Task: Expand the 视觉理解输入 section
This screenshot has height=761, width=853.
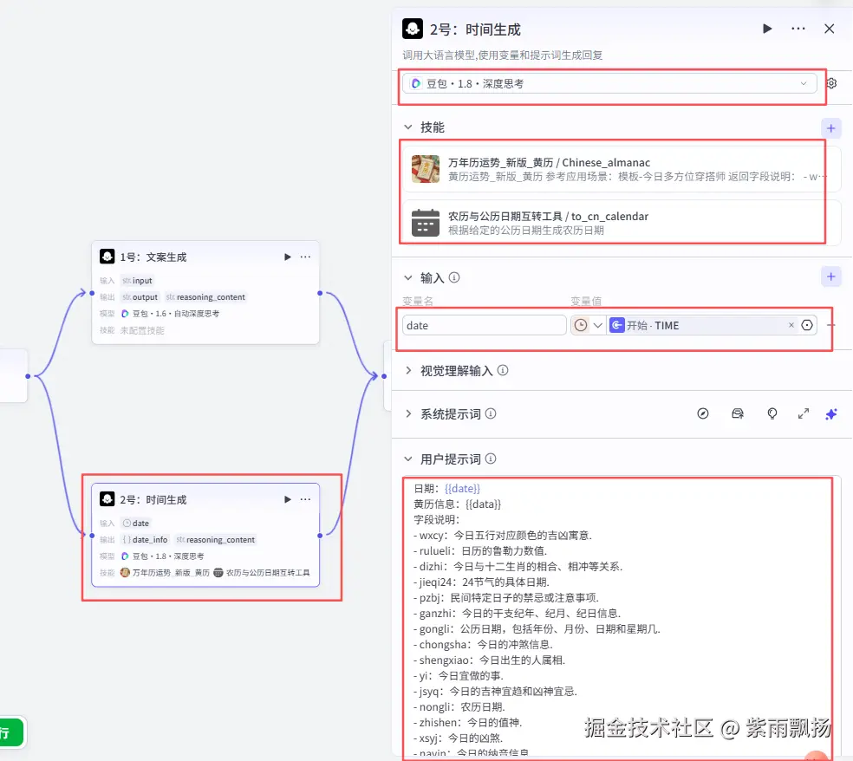Action: click(408, 370)
